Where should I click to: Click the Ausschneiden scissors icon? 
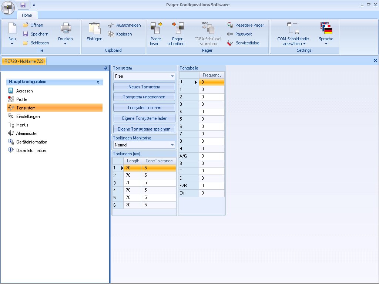(x=111, y=25)
